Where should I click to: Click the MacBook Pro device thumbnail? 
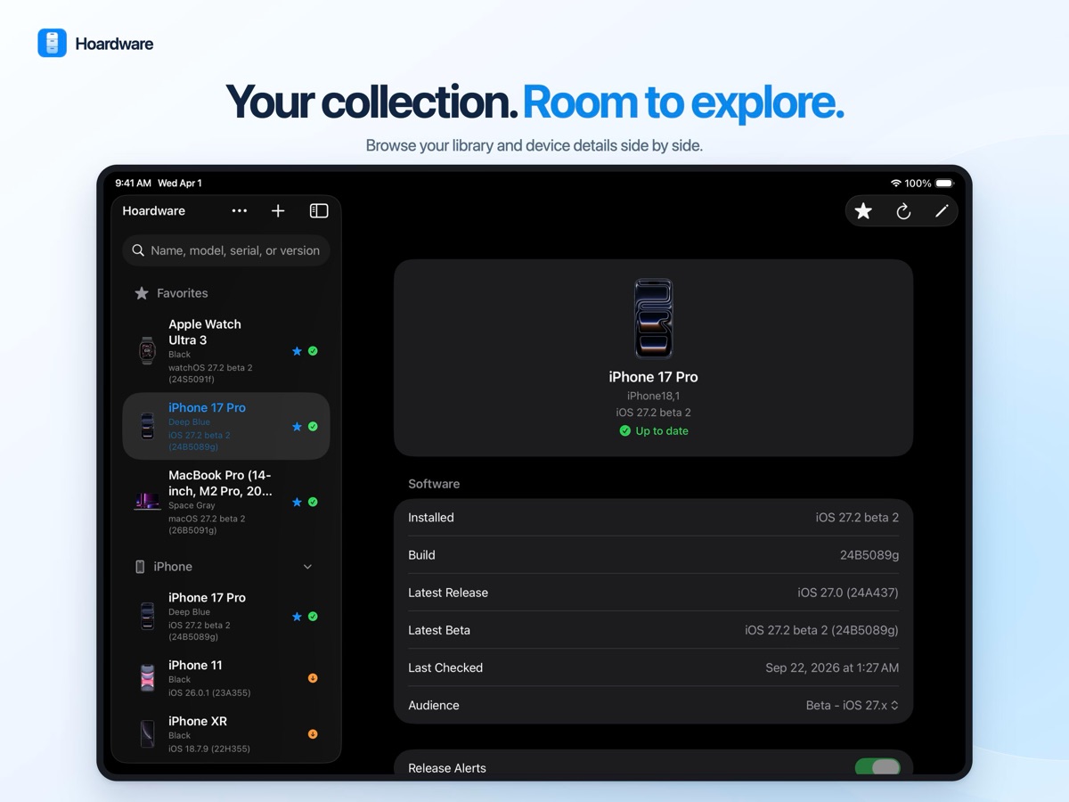tap(147, 502)
